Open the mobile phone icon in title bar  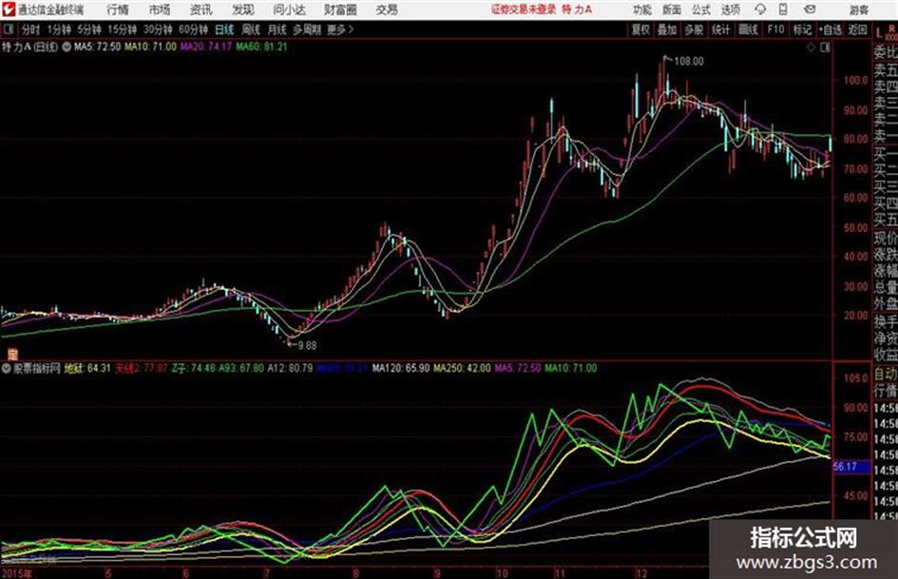783,10
